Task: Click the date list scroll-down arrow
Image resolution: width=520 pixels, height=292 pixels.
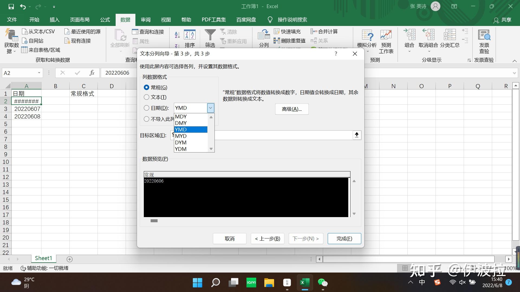Action: pos(211,149)
